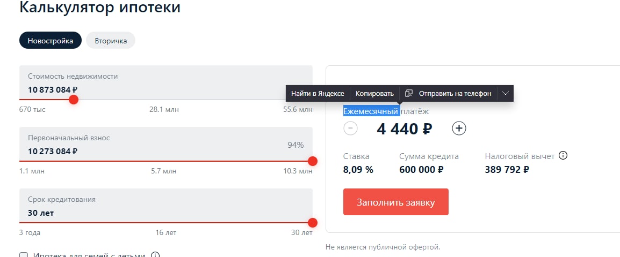Click the 55.6 млн scale label
This screenshot has height=257, width=620.
pos(298,110)
